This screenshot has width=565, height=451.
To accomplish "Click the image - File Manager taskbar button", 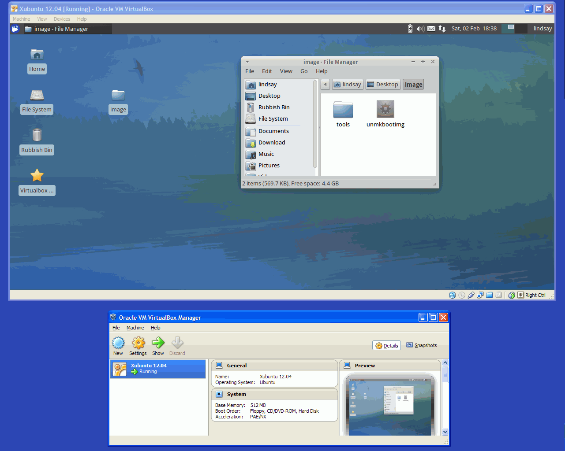I will 67,29.
